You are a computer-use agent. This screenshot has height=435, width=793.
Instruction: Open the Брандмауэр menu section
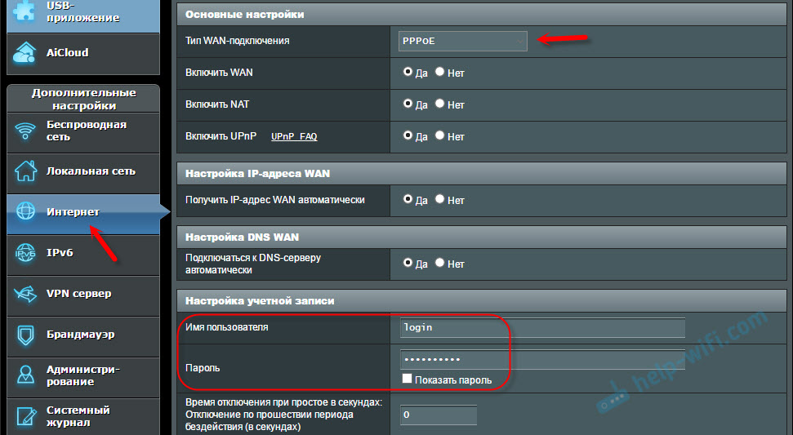coord(80,335)
